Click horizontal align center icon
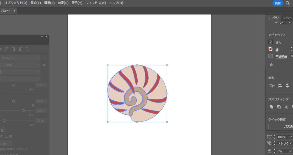Viewport: 293px width, 155px height. click(x=287, y=85)
